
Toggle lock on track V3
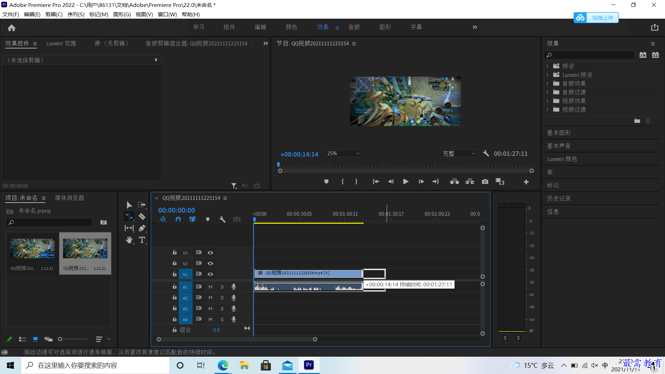tap(175, 253)
